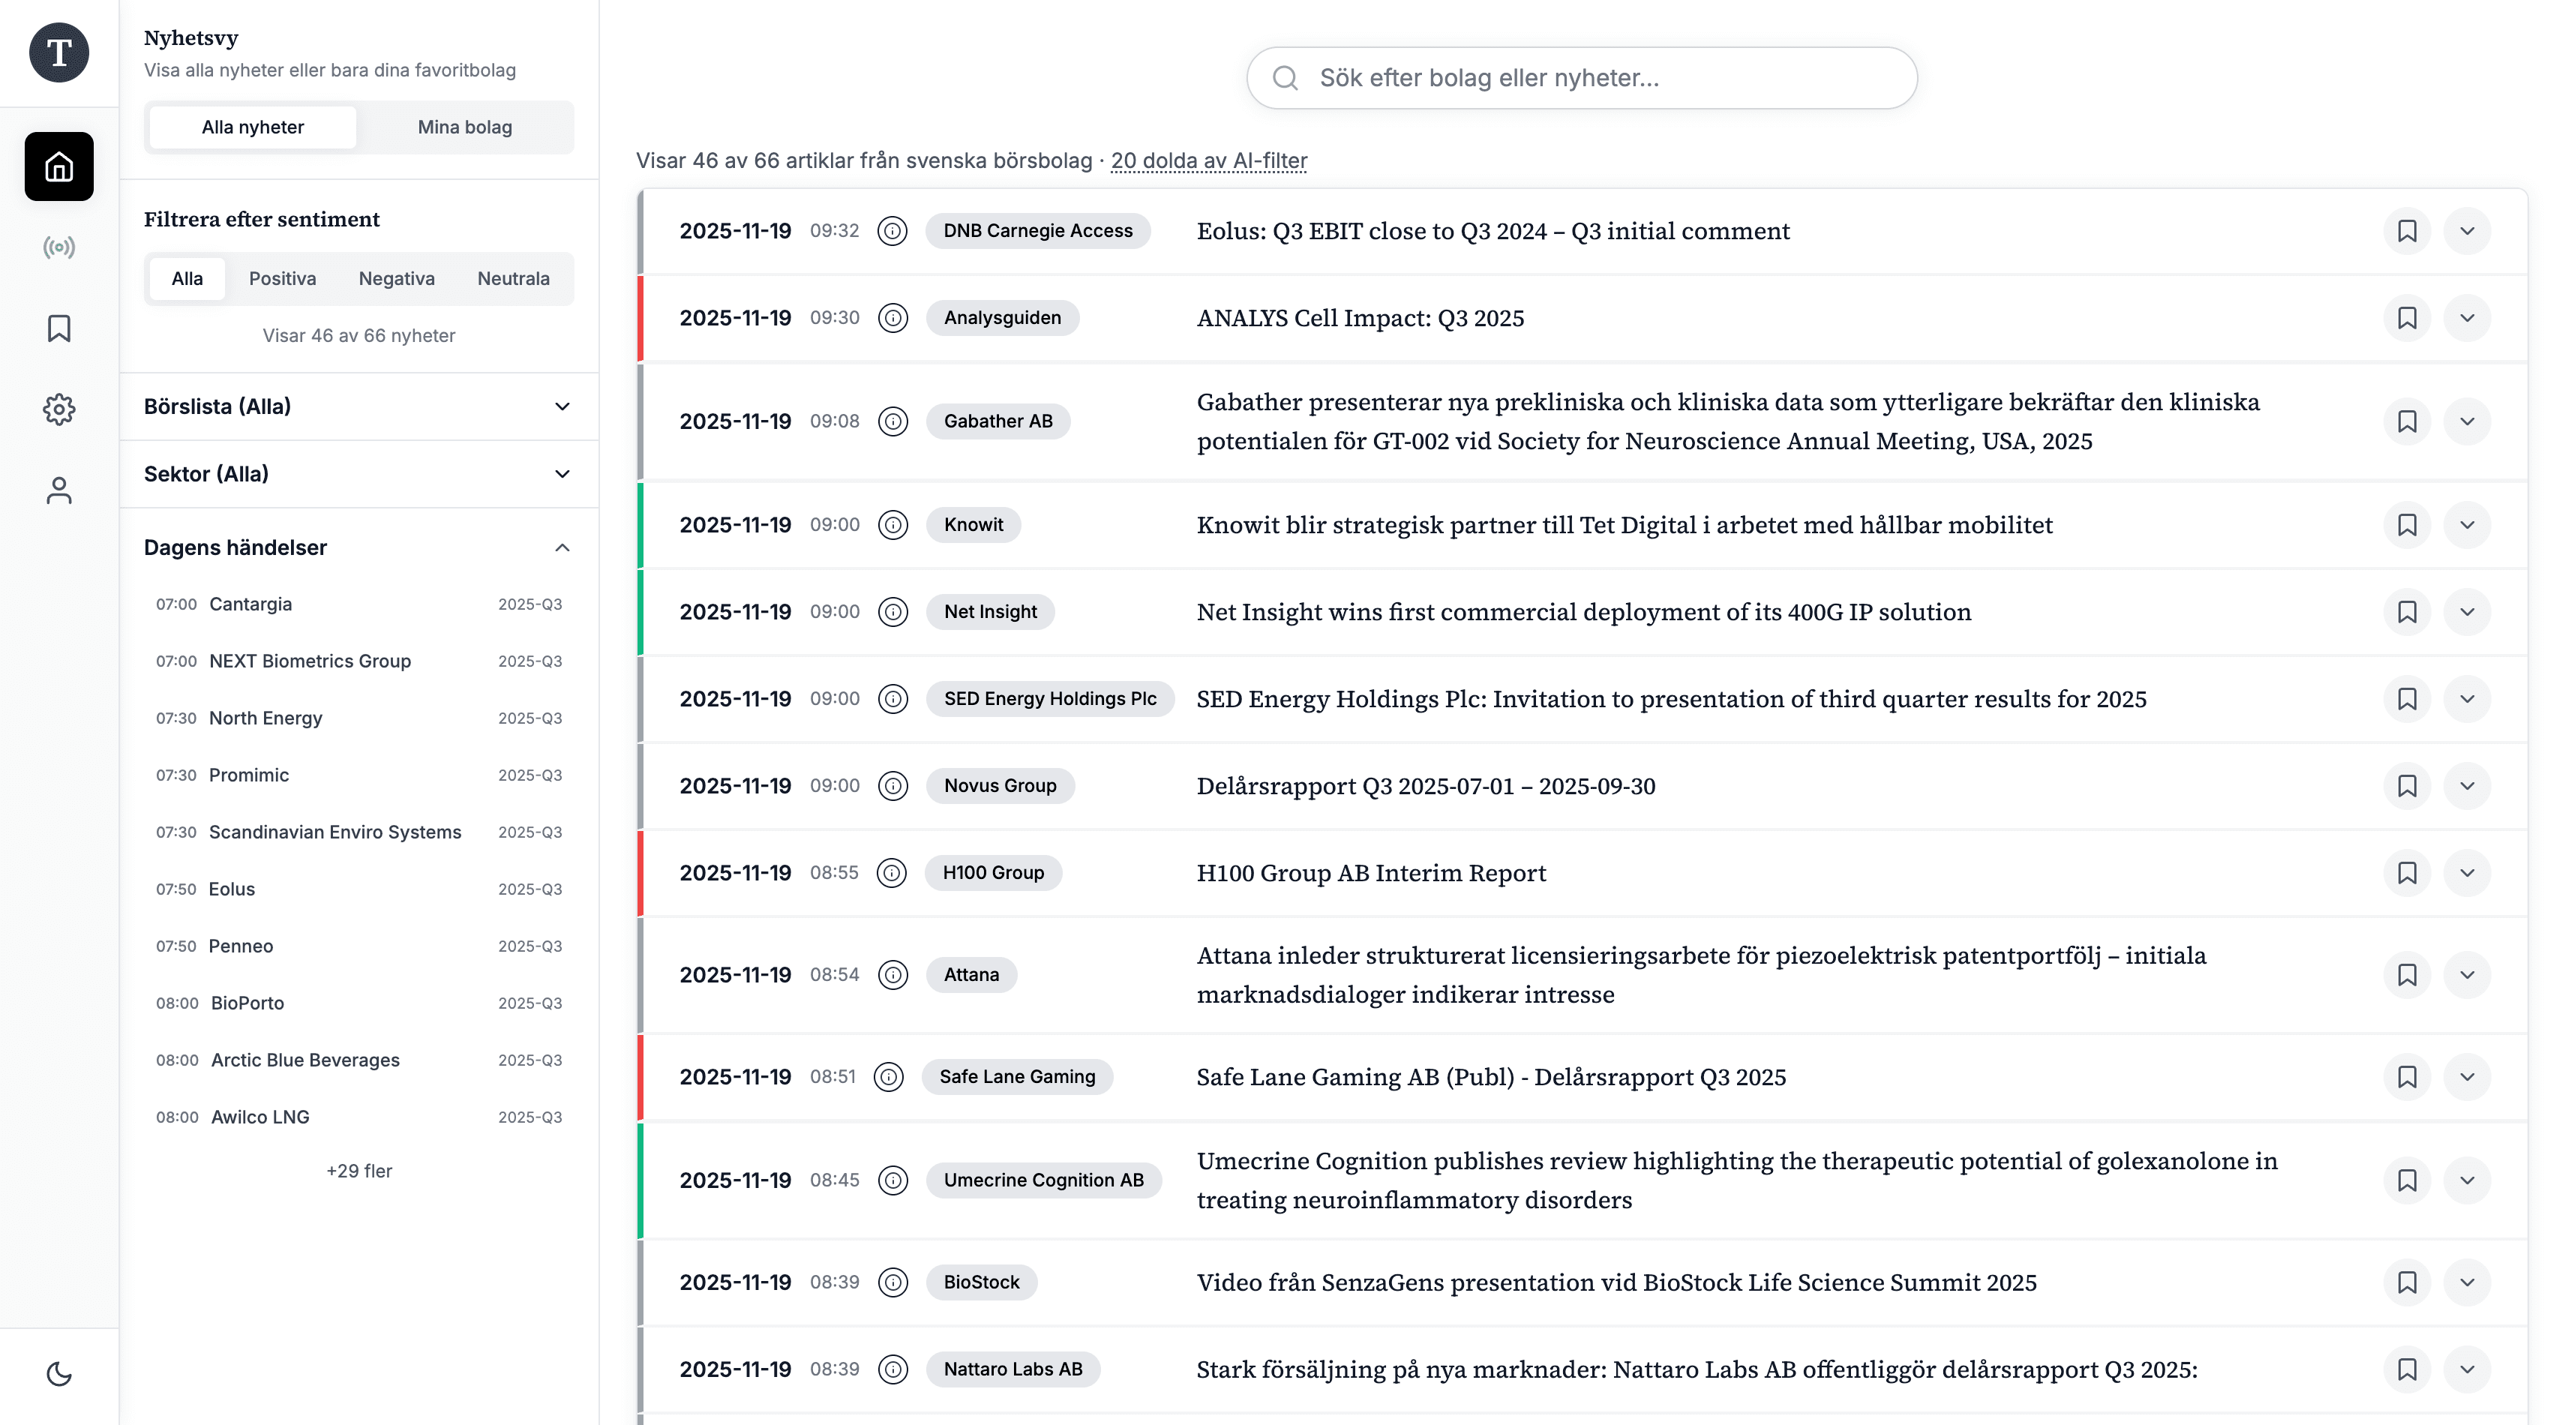2565x1425 pixels.
Task: Select the Alla nyheter tab
Action: point(251,127)
